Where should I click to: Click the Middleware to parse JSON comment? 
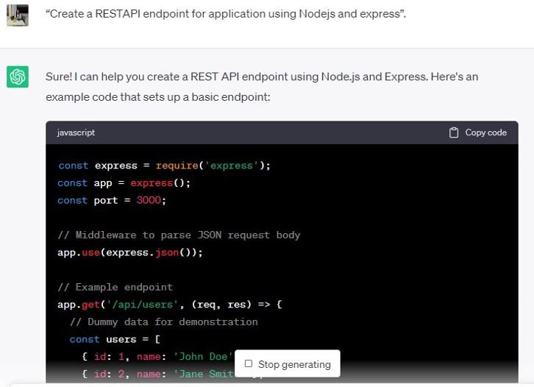click(179, 235)
